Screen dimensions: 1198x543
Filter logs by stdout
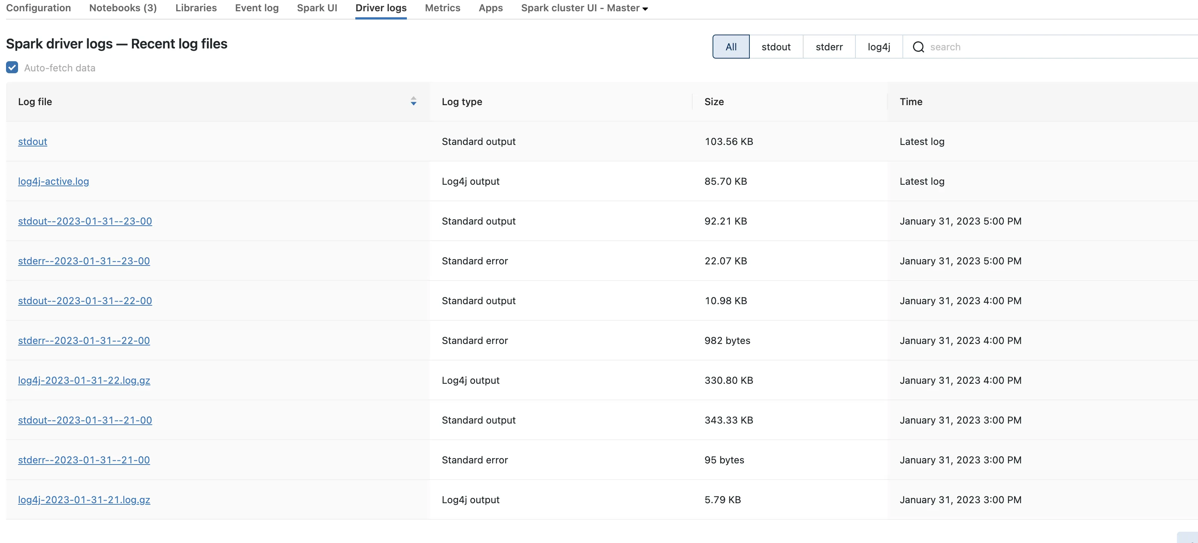coord(776,47)
